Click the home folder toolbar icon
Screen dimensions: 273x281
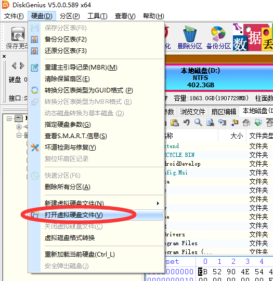point(246,123)
